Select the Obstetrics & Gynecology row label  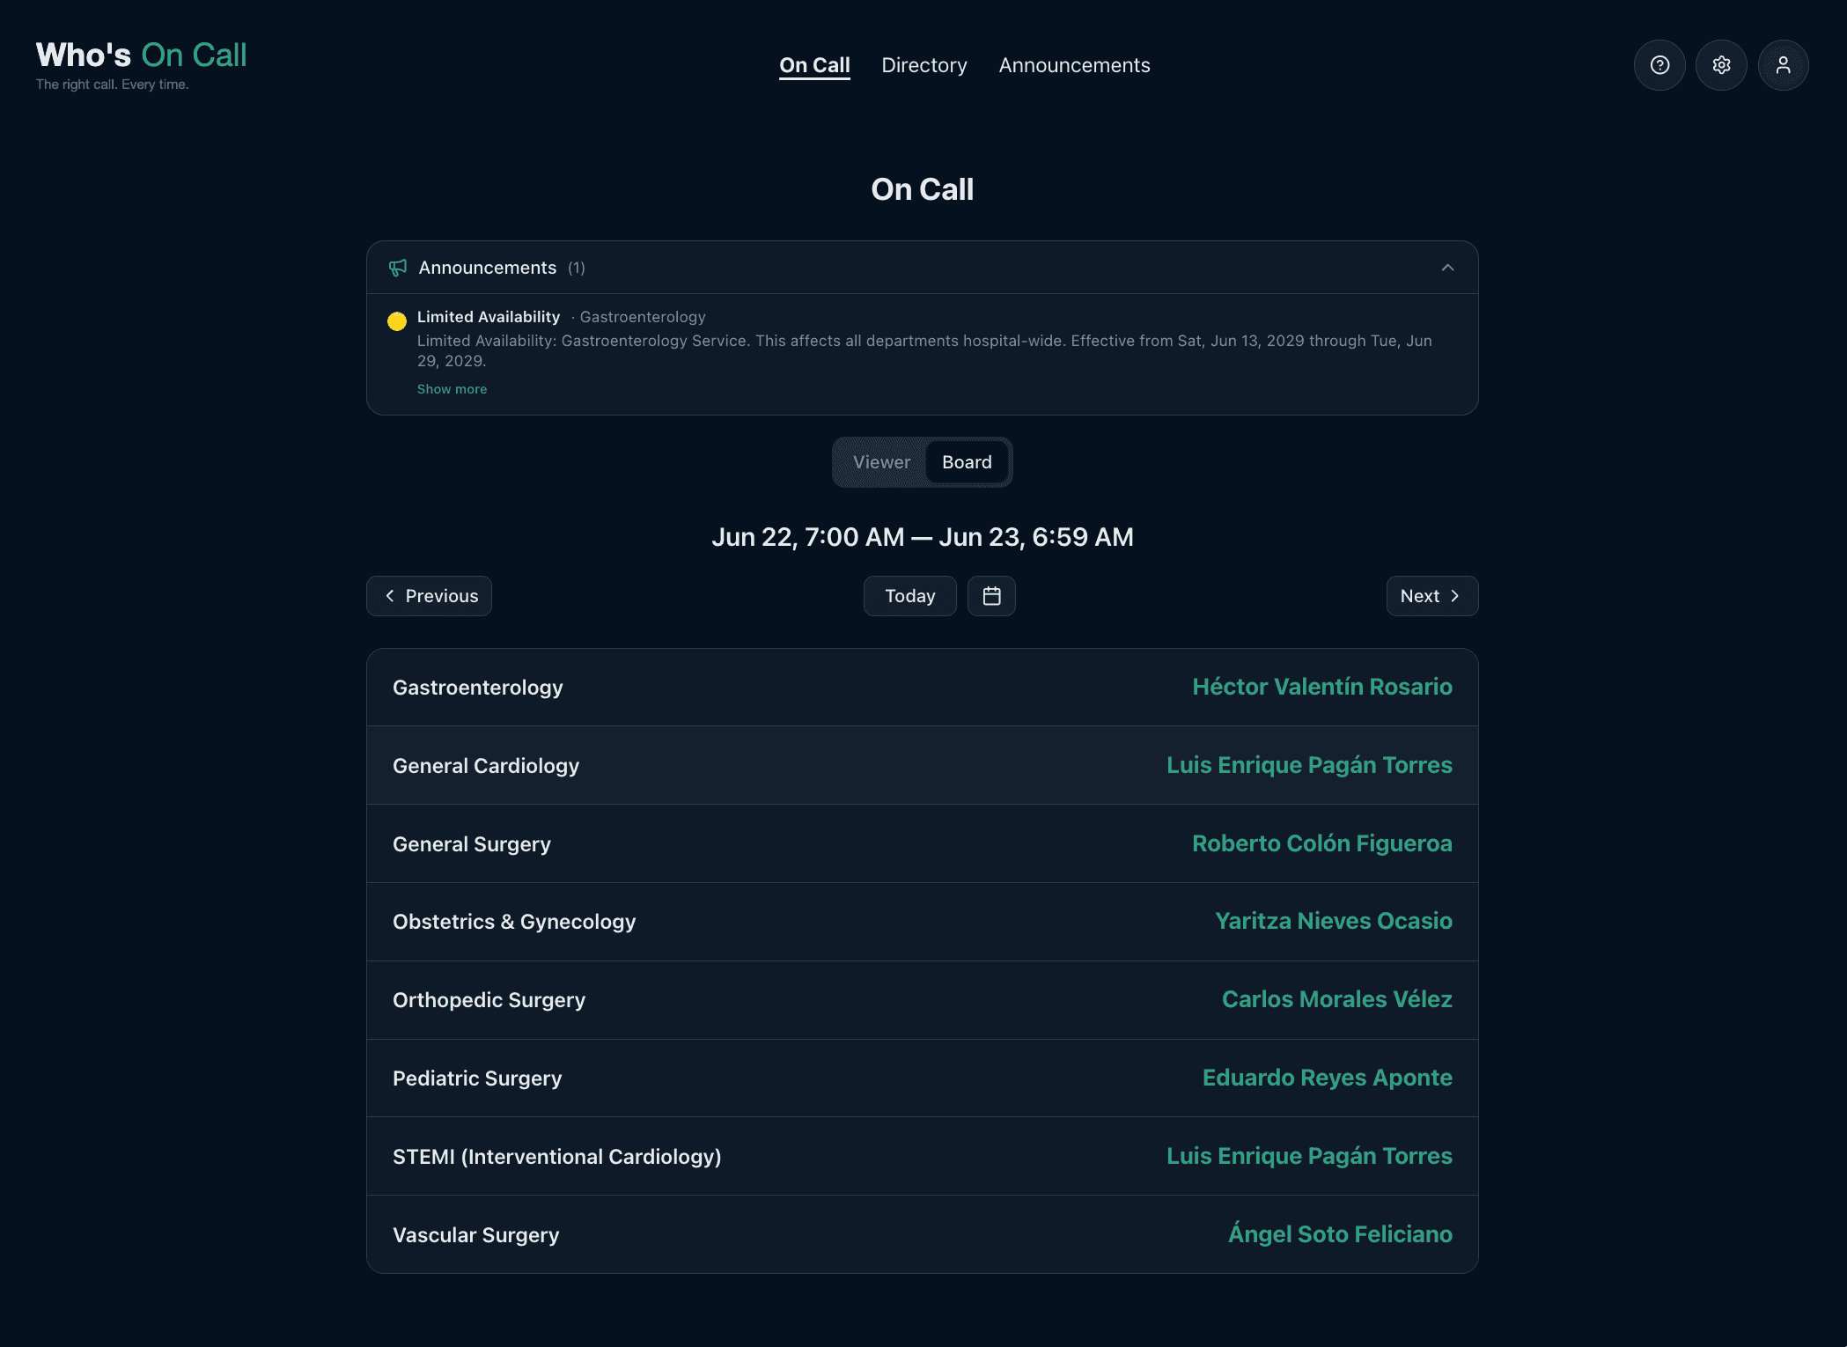coord(513,922)
